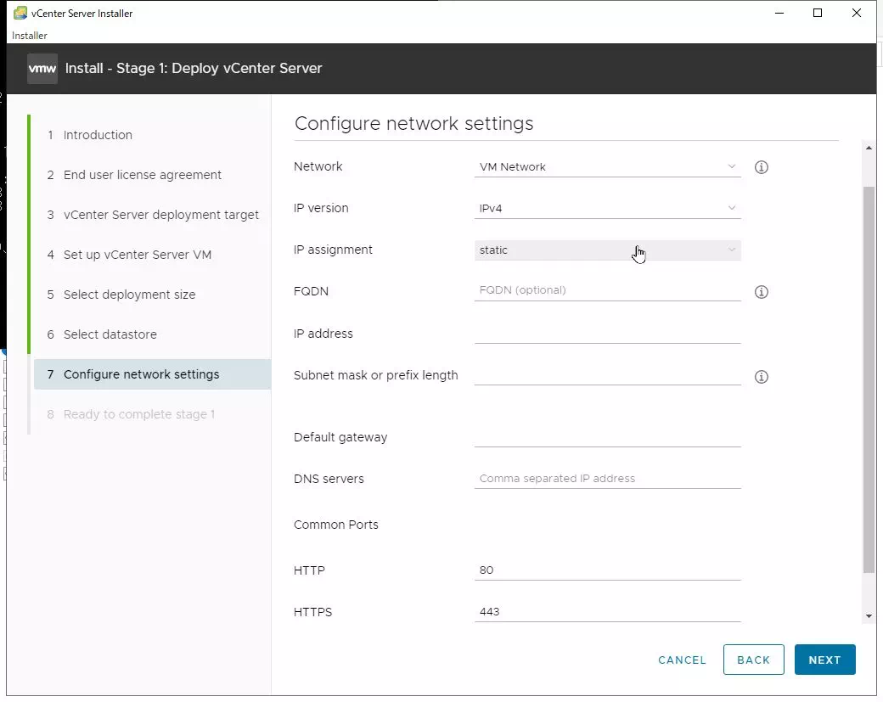Click the BACK button
Image resolution: width=883 pixels, height=702 pixels.
click(x=753, y=660)
